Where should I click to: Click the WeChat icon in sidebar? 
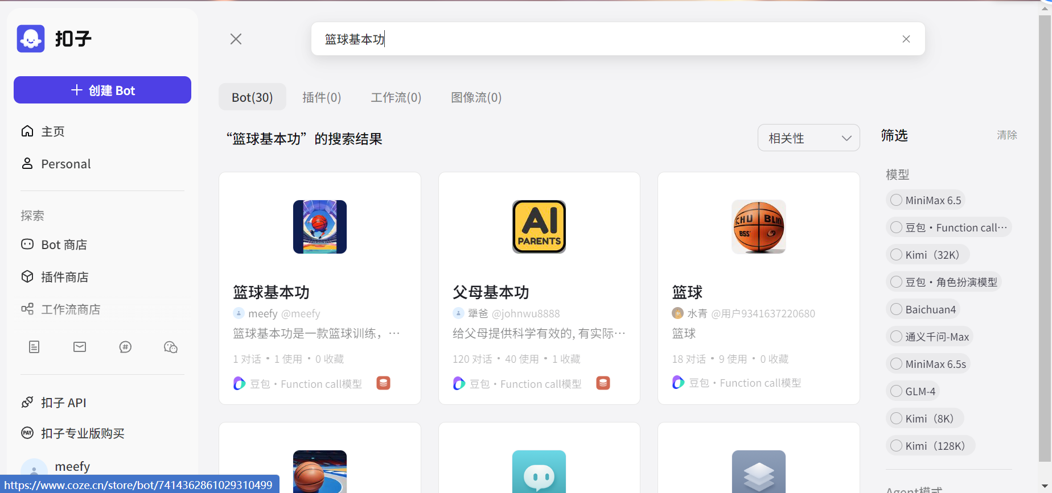[x=171, y=347]
